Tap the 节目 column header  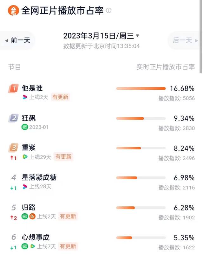15,67
